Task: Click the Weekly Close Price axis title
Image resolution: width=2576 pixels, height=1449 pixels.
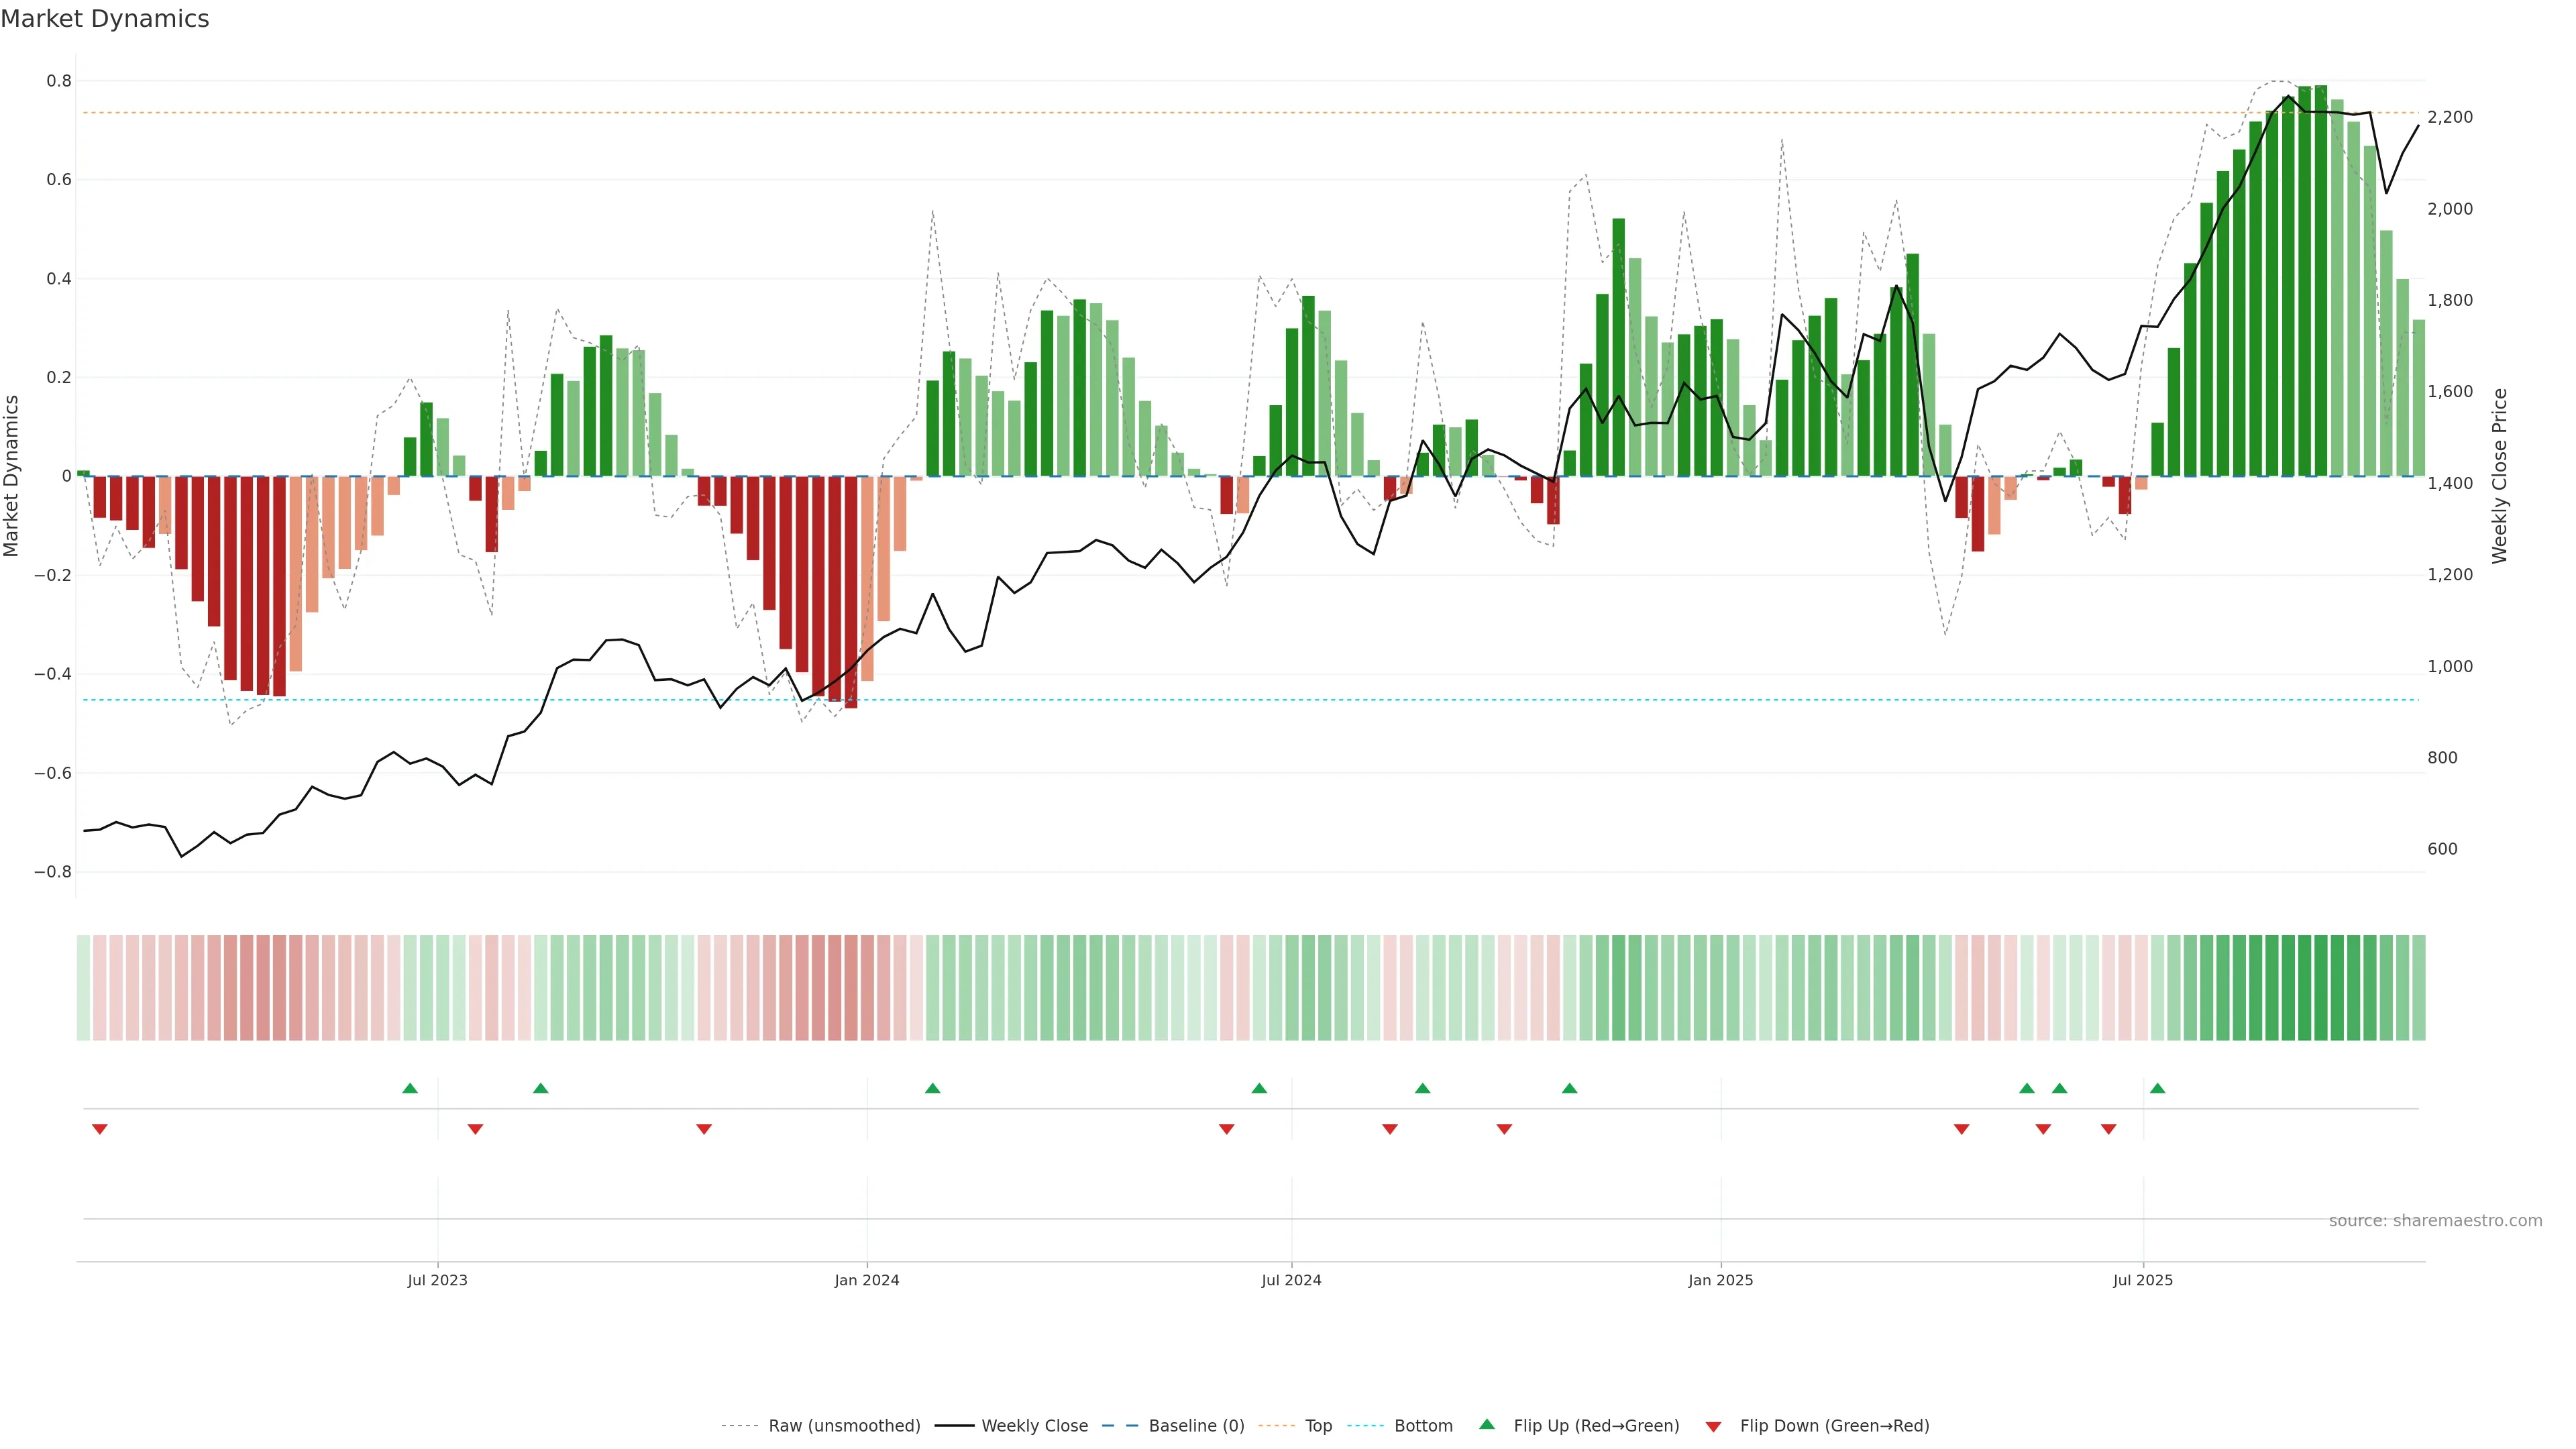Action: point(2499,476)
